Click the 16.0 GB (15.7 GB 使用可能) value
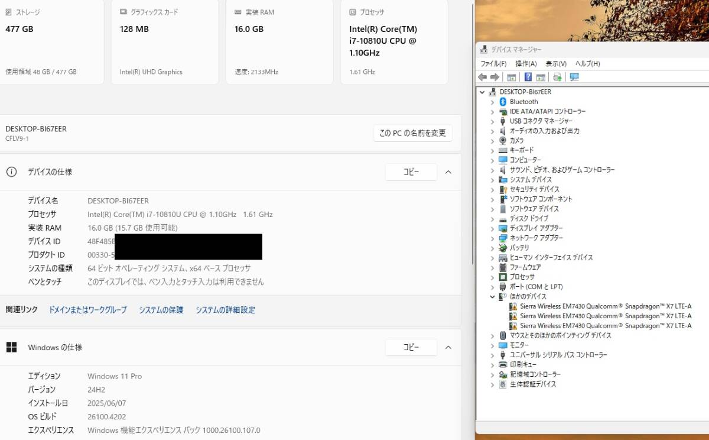 132,228
